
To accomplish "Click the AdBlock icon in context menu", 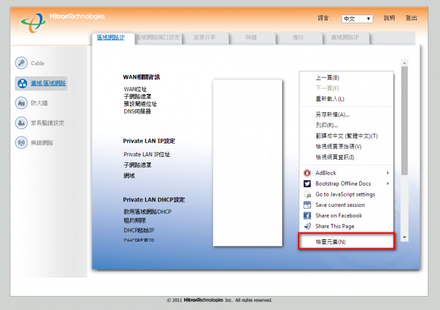I will (x=307, y=173).
